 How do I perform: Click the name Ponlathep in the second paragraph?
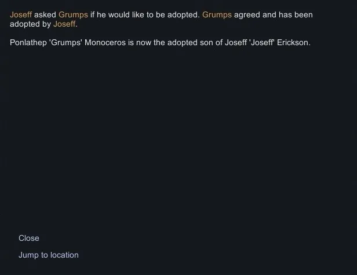[x=30, y=42]
